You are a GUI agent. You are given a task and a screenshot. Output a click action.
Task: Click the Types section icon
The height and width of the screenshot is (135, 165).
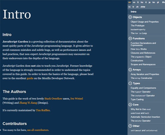(130, 83)
